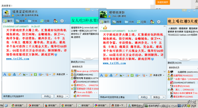
Task: Switch to 聊天 tab in 福清溜溜 window
Action: (8, 21)
